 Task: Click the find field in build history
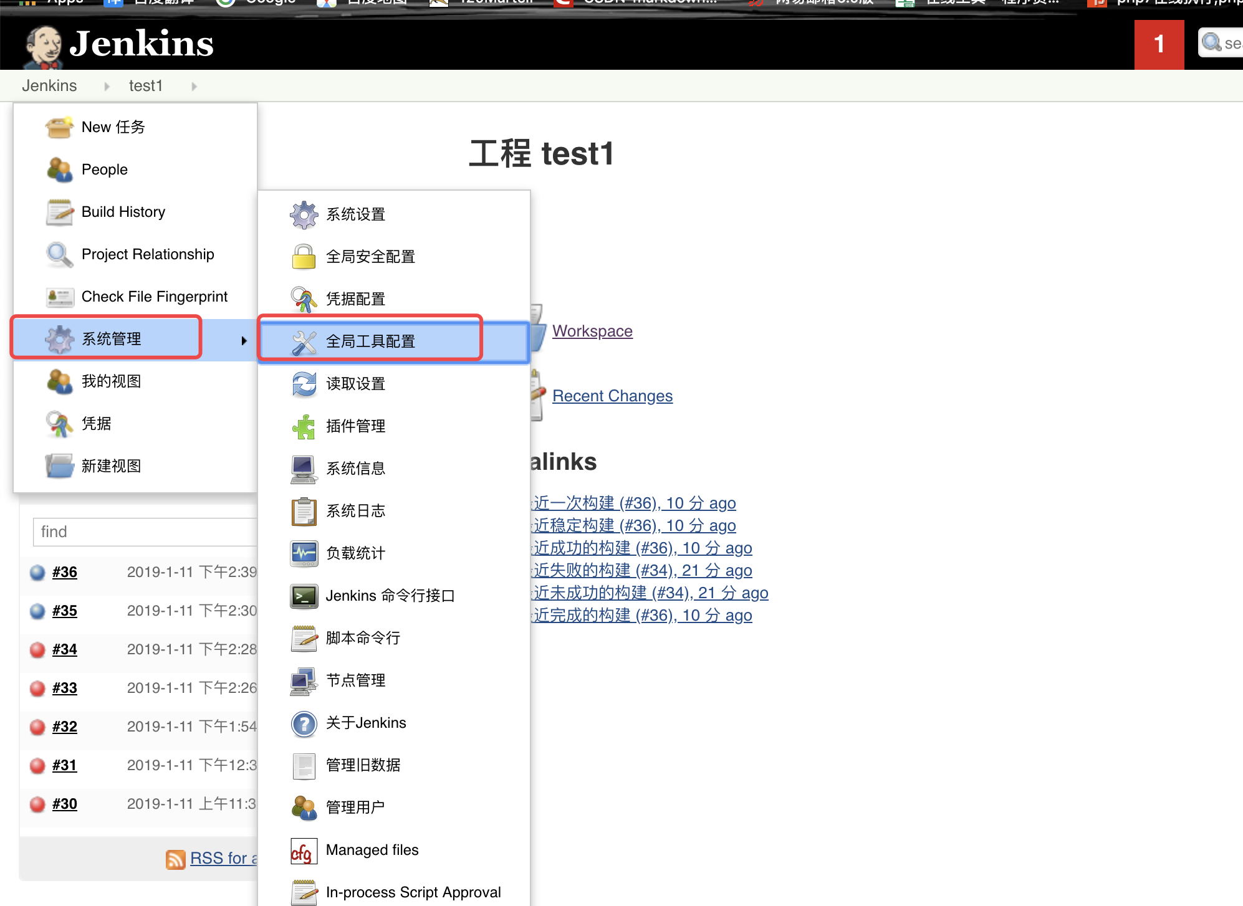145,532
